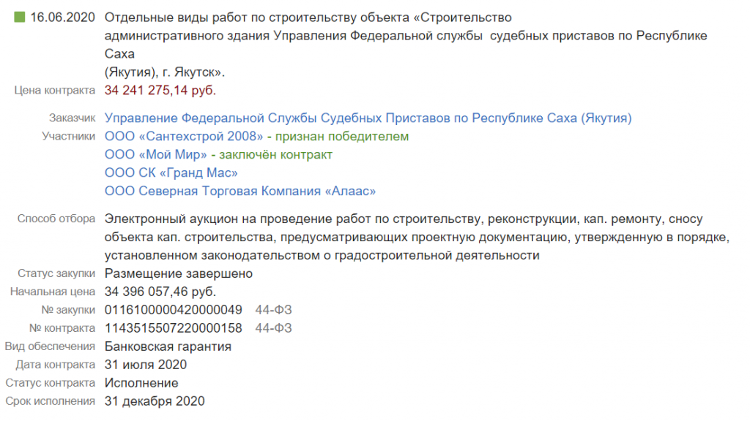Click the contract date 31 июля 2020
This screenshot has height=421, width=750.
coord(146,365)
